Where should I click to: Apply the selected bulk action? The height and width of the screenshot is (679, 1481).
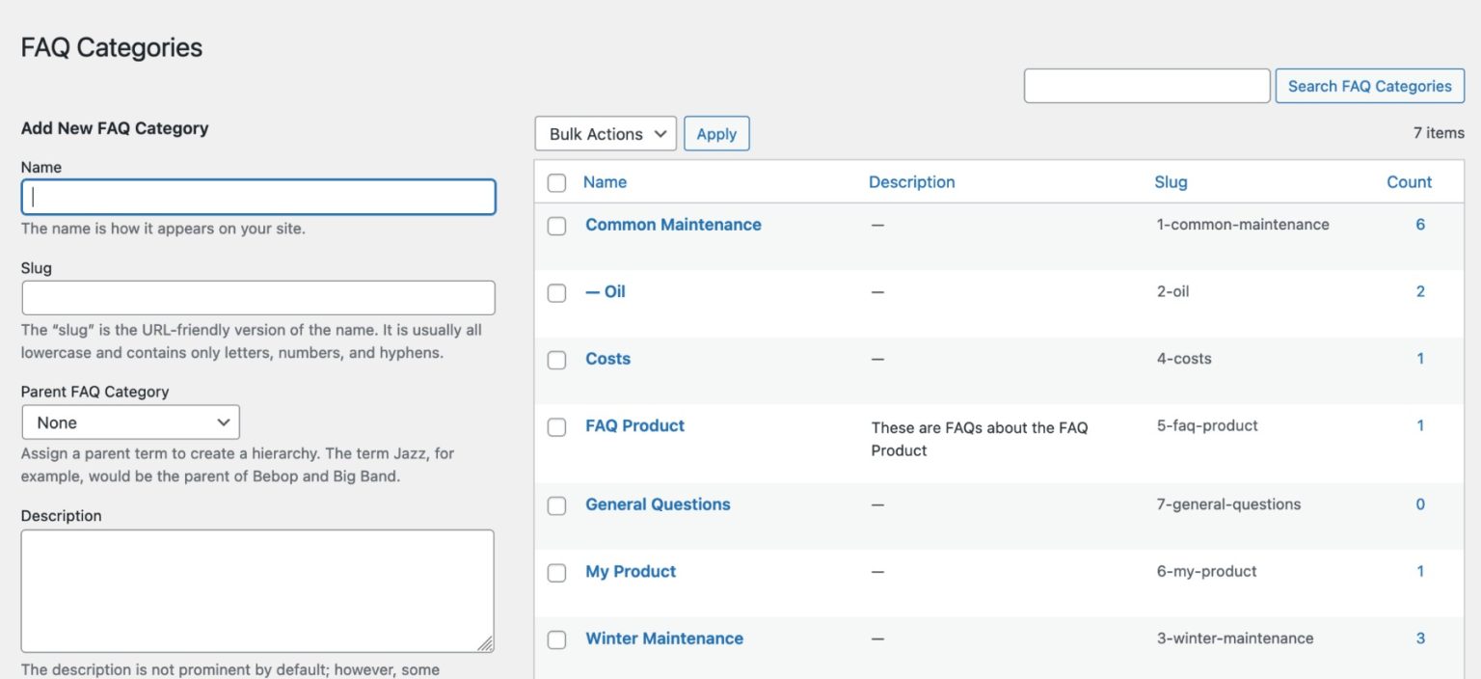pyautogui.click(x=716, y=133)
